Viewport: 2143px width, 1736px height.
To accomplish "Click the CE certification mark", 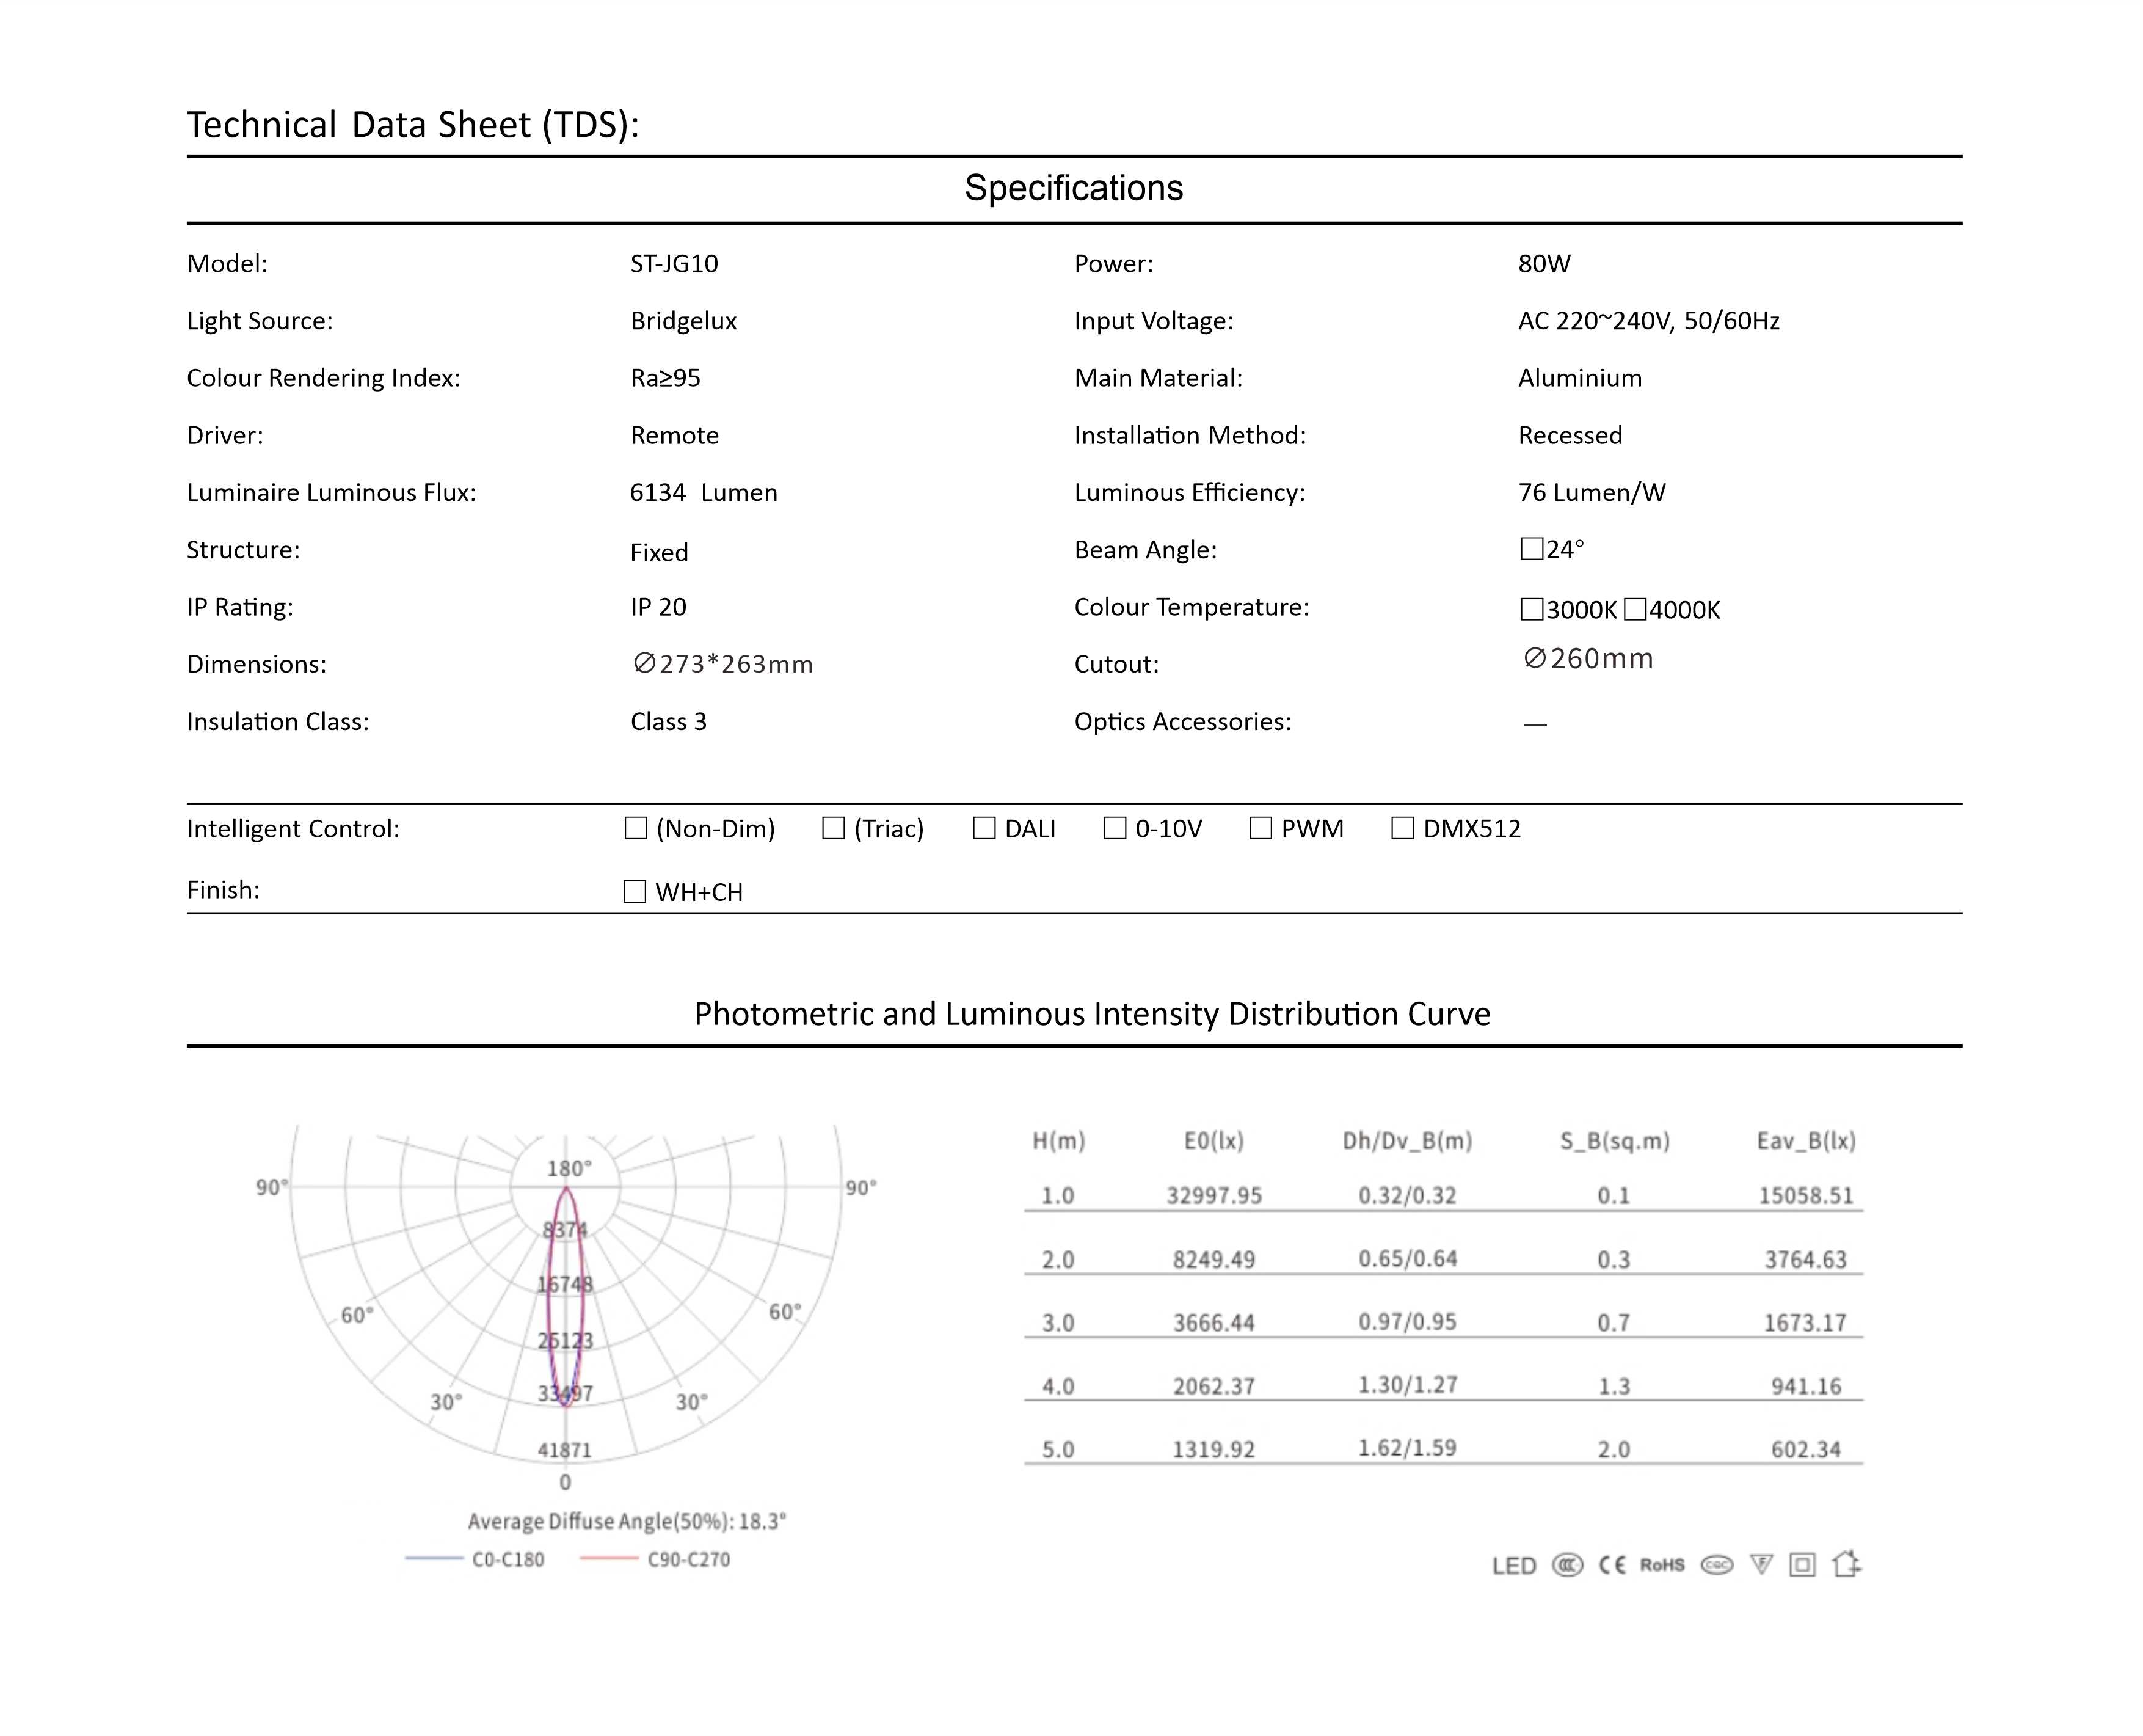I will click(x=1611, y=1565).
